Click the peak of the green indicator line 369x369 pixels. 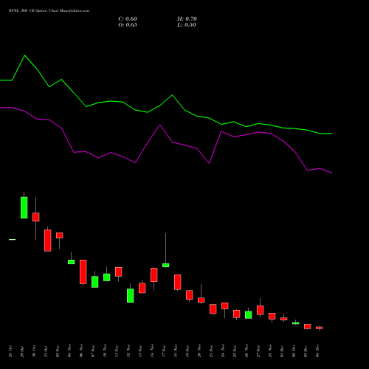coord(24,55)
